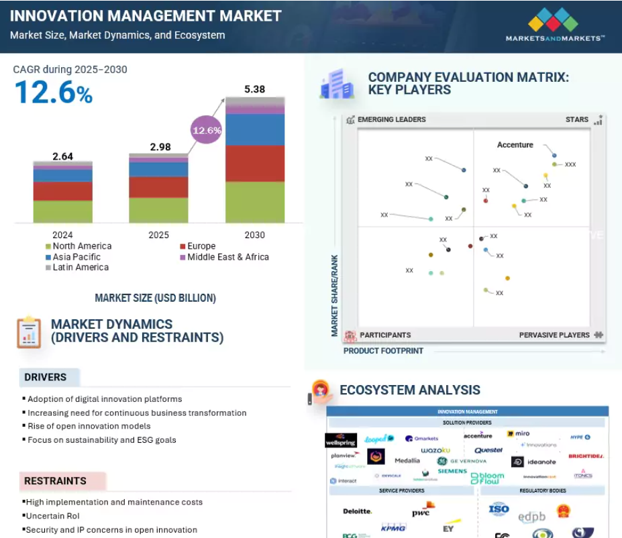Click the MarketsandMarkets logo
622x538 pixels.
(553, 25)
